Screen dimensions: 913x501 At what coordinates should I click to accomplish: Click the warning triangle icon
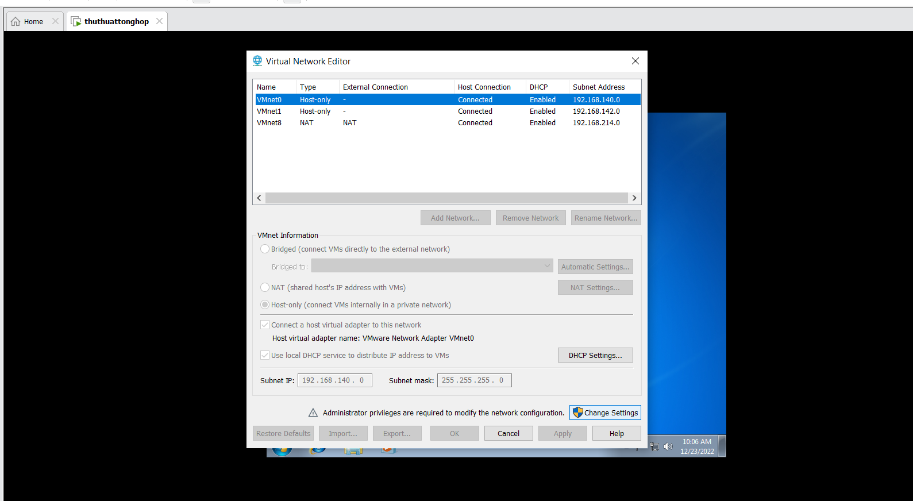coord(313,413)
